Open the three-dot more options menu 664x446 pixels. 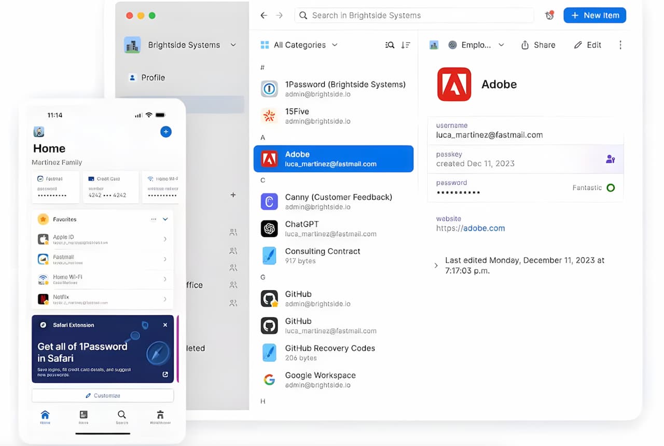(620, 45)
